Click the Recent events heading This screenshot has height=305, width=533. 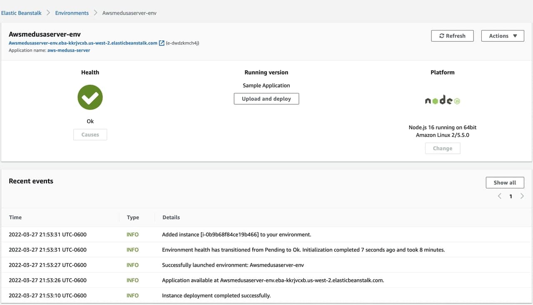tap(31, 181)
